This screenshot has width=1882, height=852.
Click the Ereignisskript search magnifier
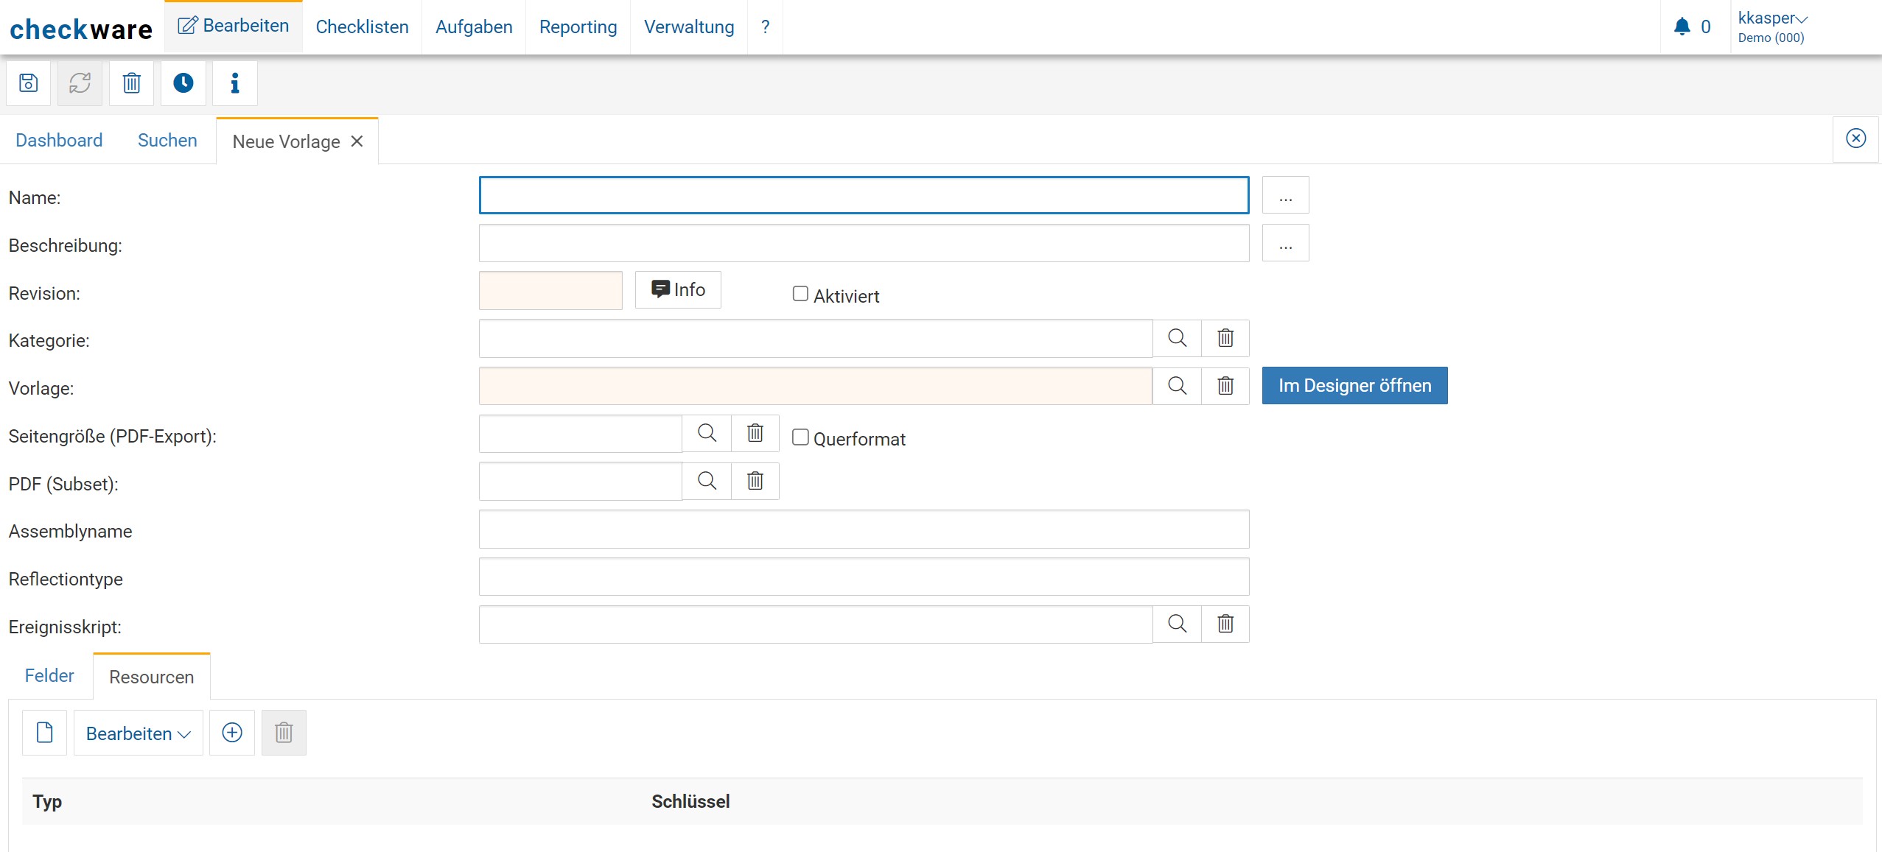tap(1177, 624)
